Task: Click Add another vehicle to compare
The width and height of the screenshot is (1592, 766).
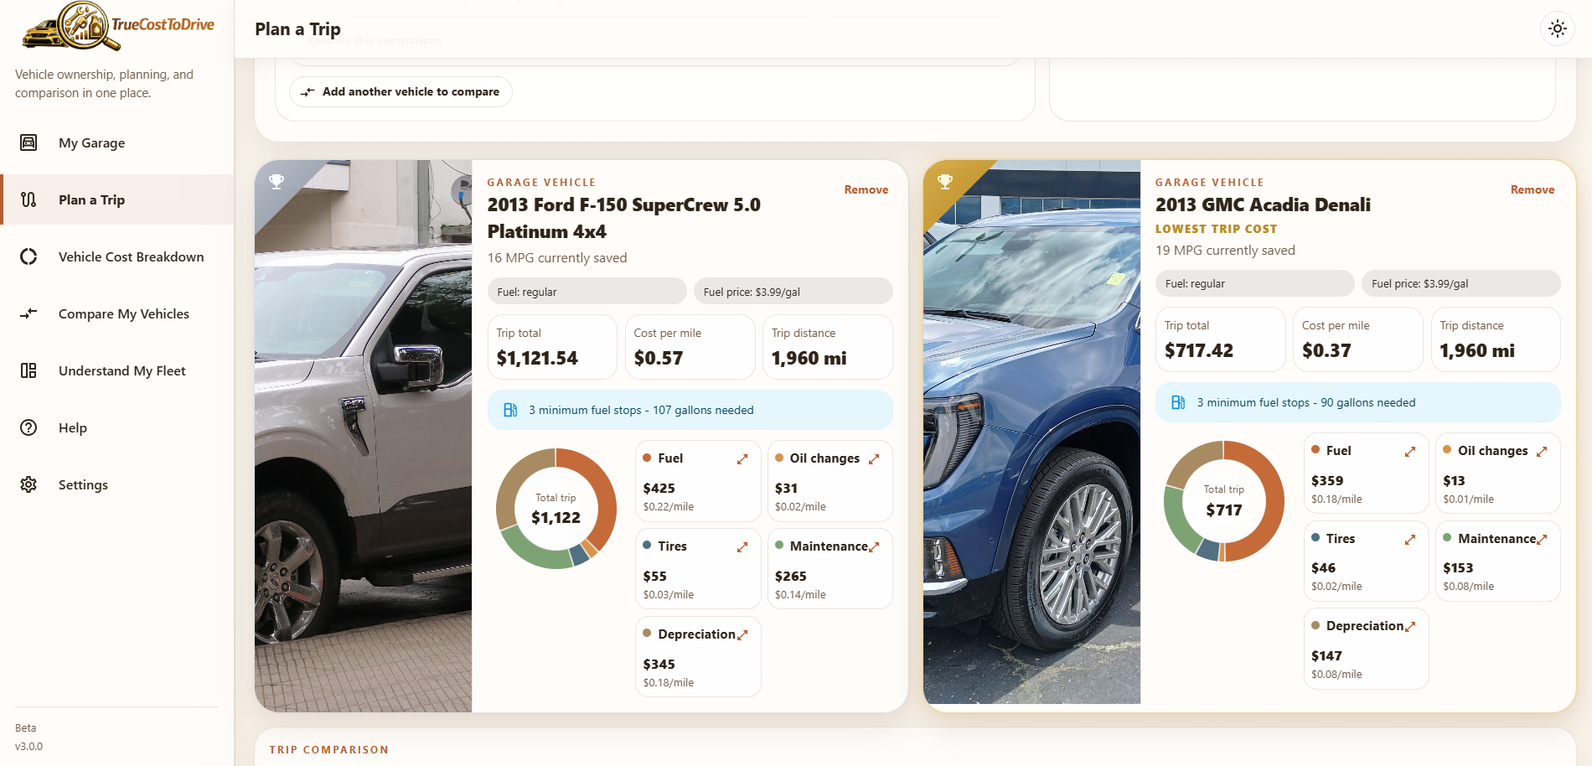Action: tap(401, 91)
